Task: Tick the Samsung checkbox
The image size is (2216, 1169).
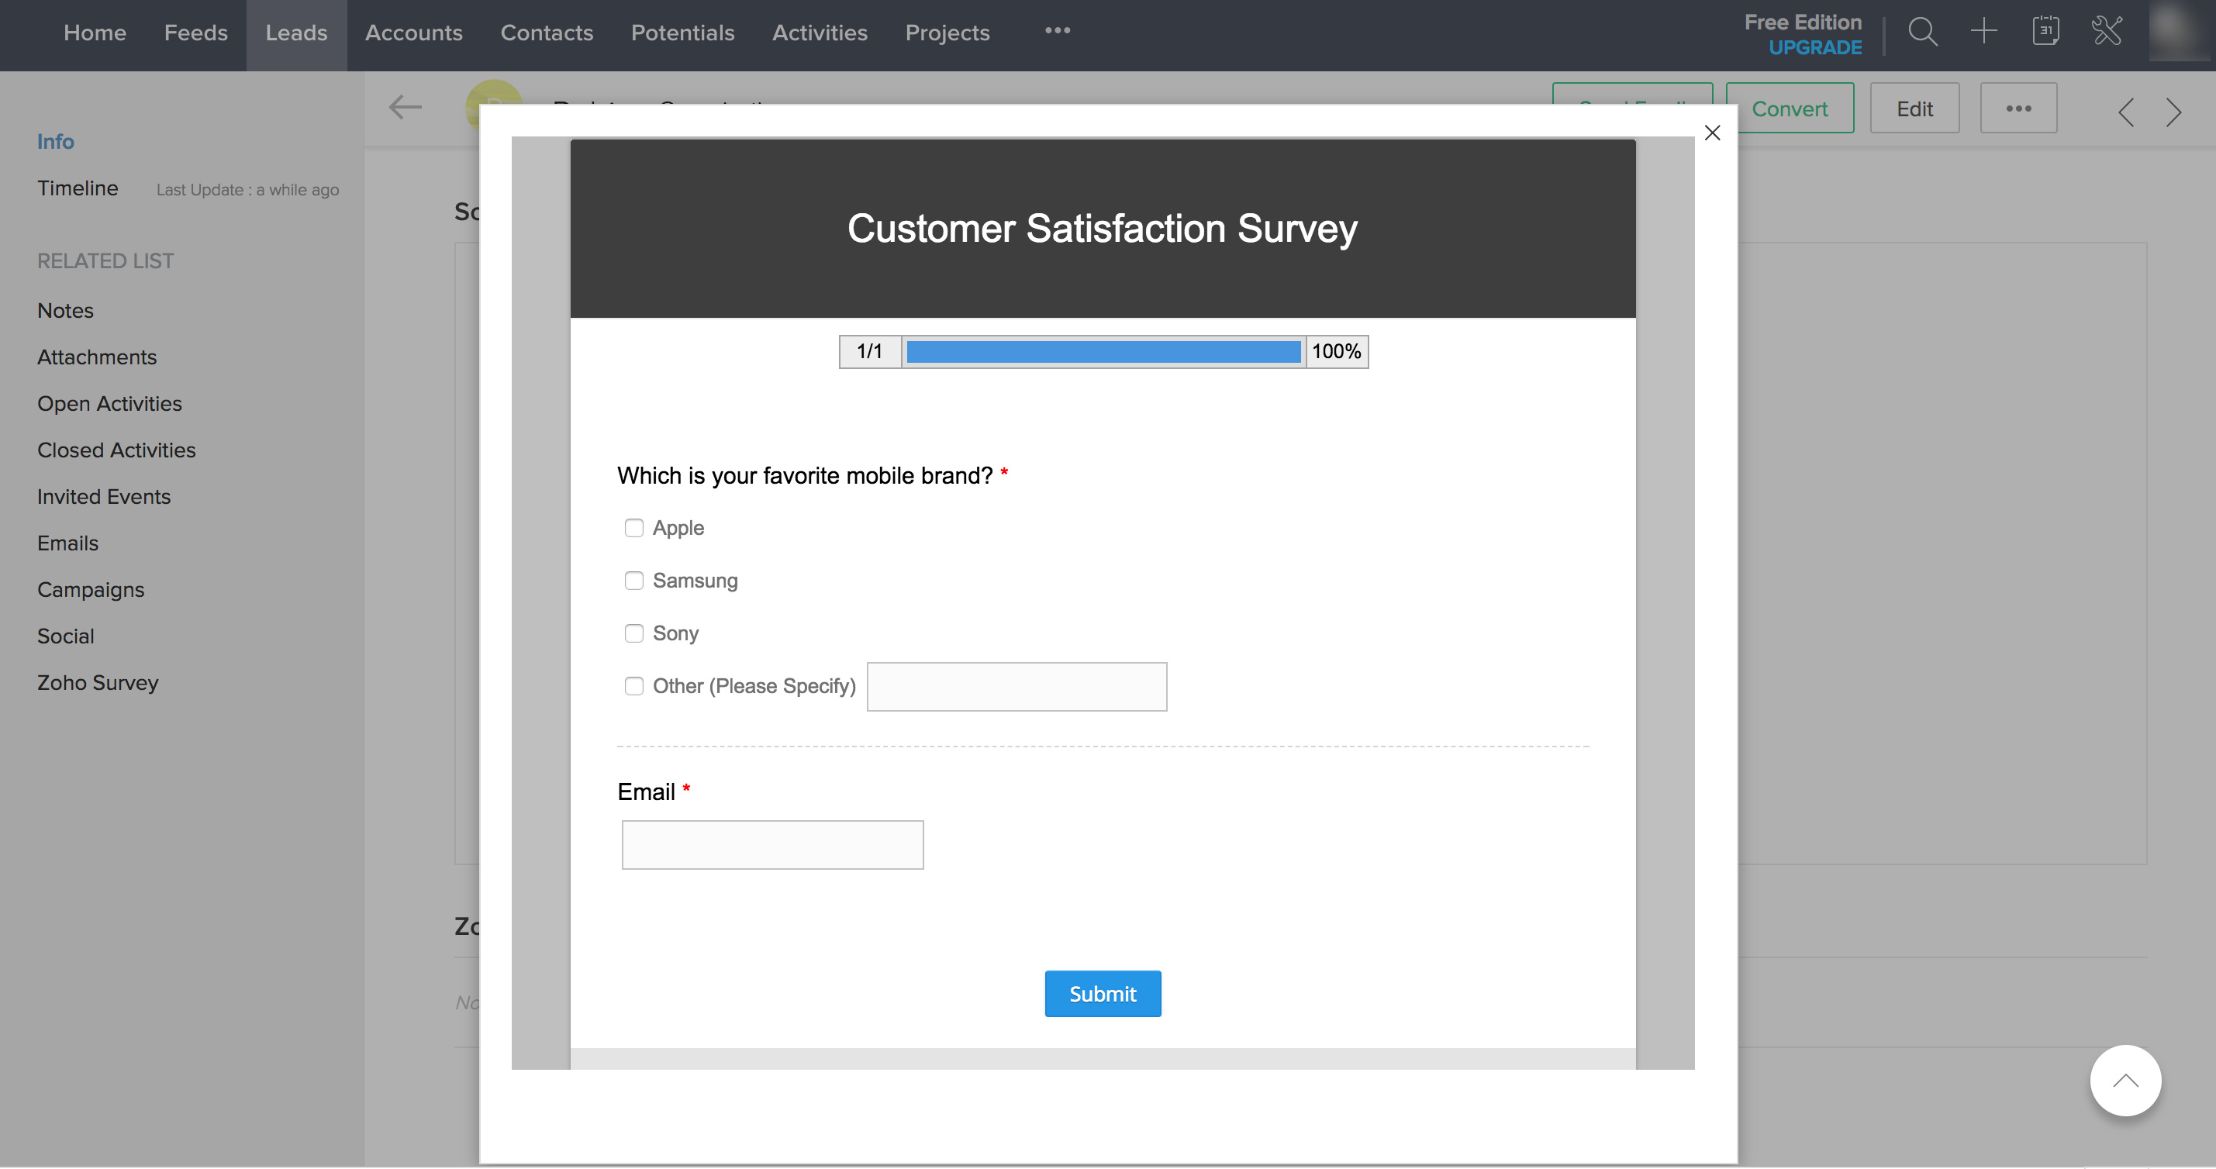Action: pos(634,581)
